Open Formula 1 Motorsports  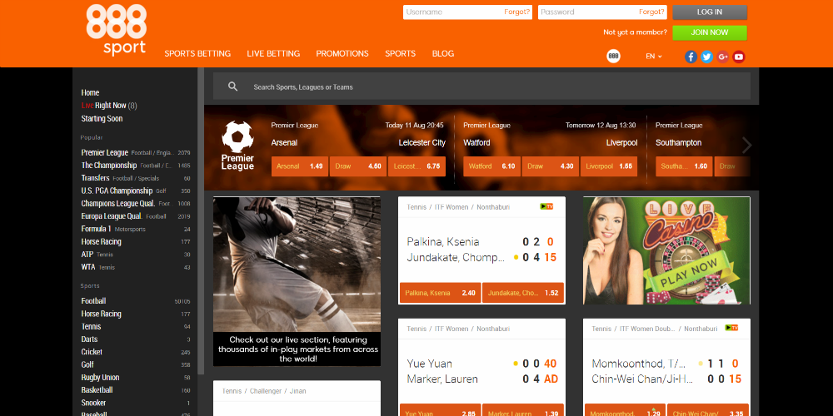click(136, 229)
